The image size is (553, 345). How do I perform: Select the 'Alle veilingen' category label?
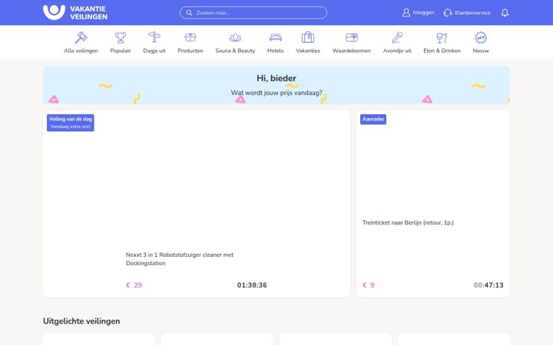tap(81, 51)
